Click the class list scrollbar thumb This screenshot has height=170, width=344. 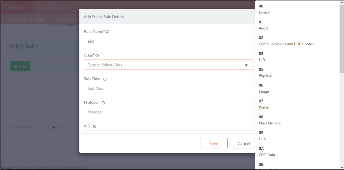(342, 39)
